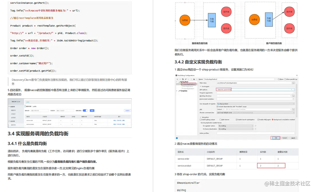The width and height of the screenshot is (316, 192).
Task: Click the Working directory browse ellipsis button
Action: tap(293, 96)
